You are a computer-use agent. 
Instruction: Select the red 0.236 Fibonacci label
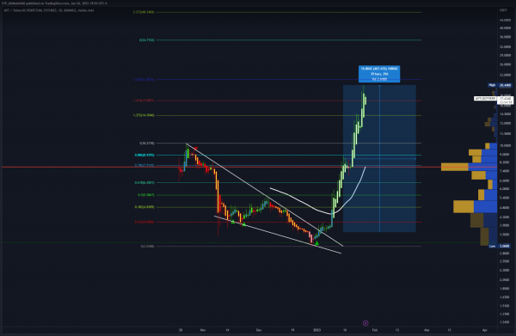coord(144,222)
